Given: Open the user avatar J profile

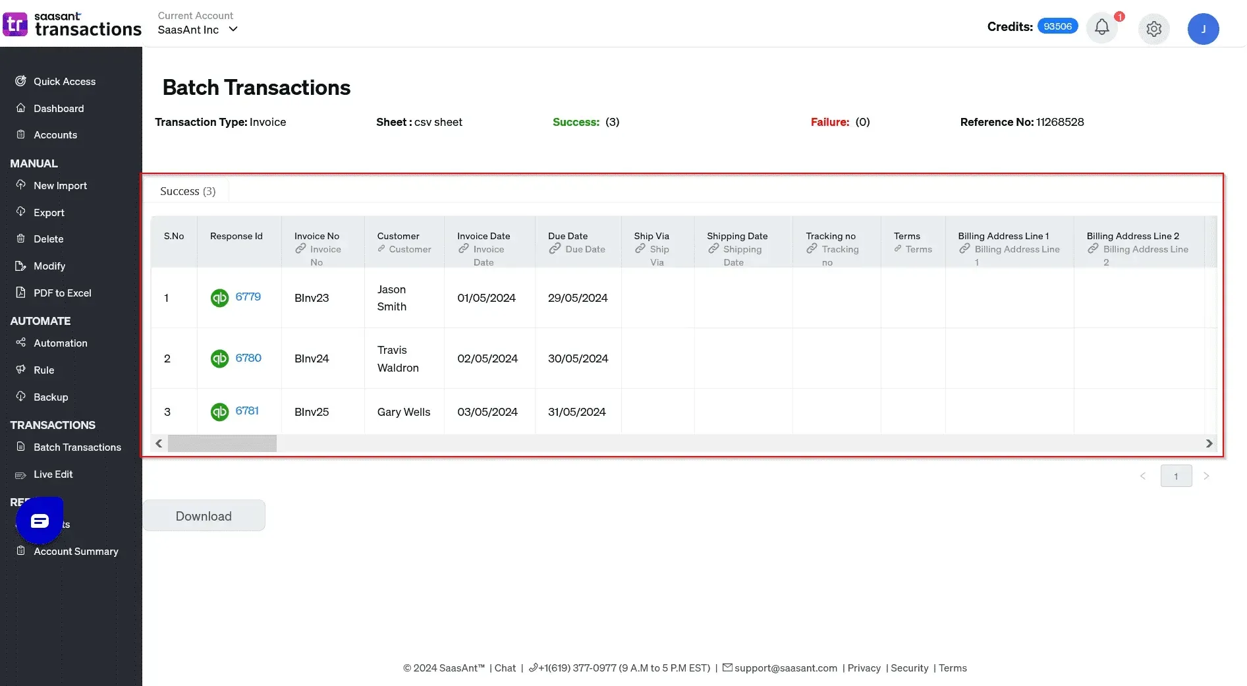Looking at the screenshot, I should coord(1203,29).
